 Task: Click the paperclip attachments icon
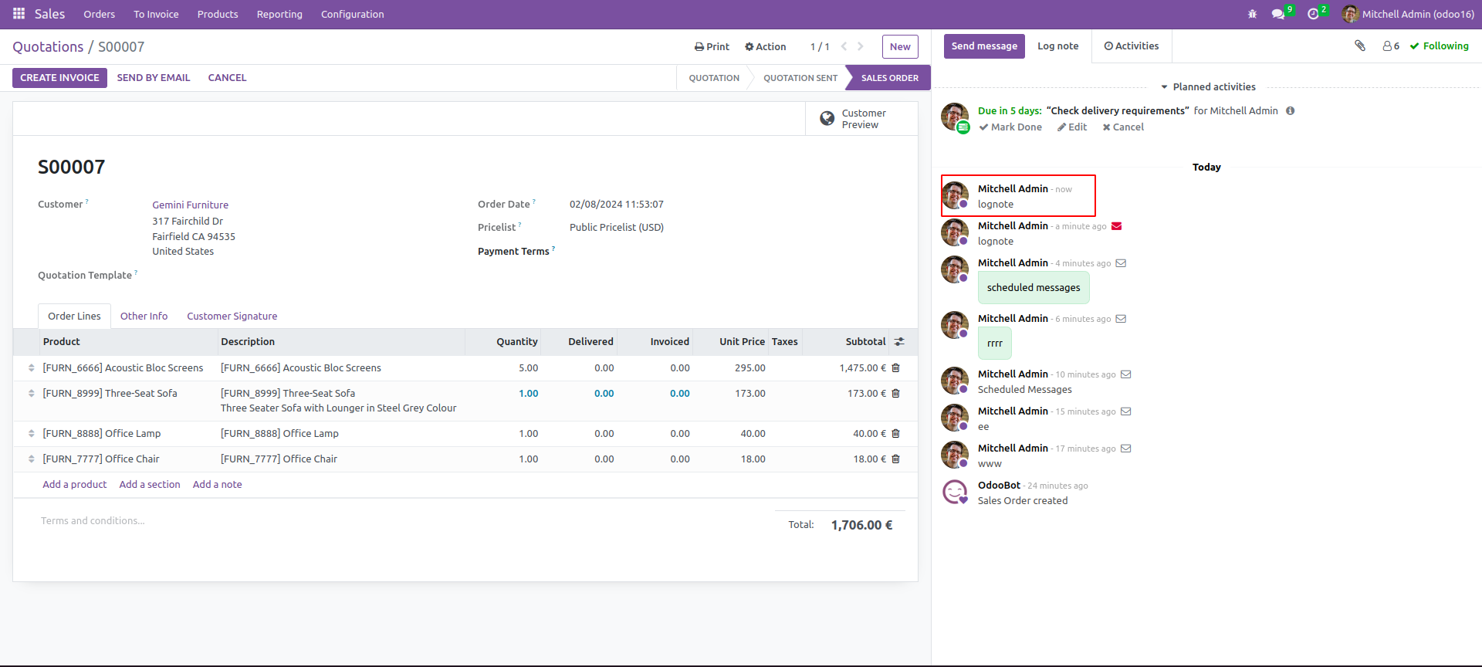pos(1360,46)
